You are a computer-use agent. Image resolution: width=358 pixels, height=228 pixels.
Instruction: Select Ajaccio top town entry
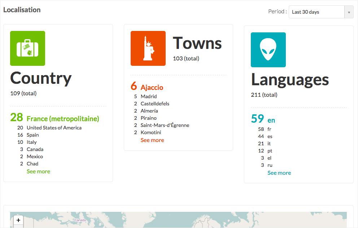tap(152, 87)
